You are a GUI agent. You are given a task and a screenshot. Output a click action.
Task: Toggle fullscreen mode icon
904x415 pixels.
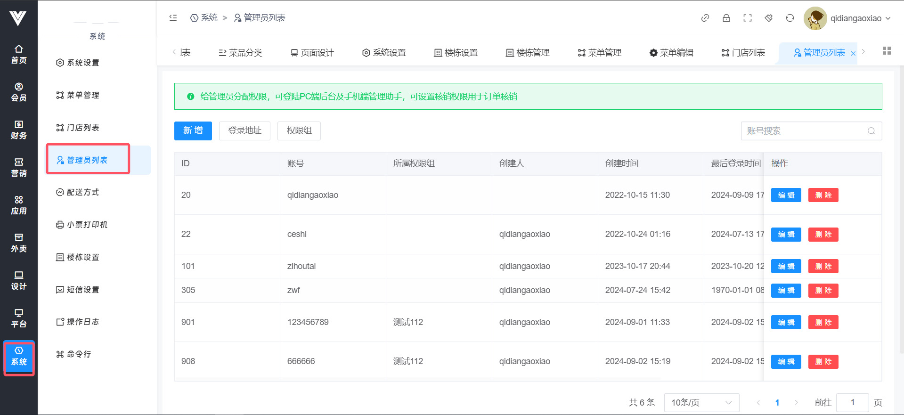pos(747,18)
